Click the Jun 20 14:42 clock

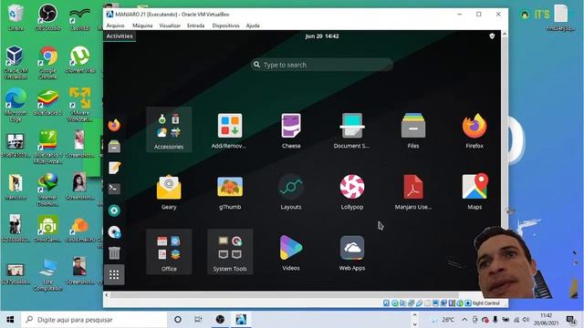322,36
